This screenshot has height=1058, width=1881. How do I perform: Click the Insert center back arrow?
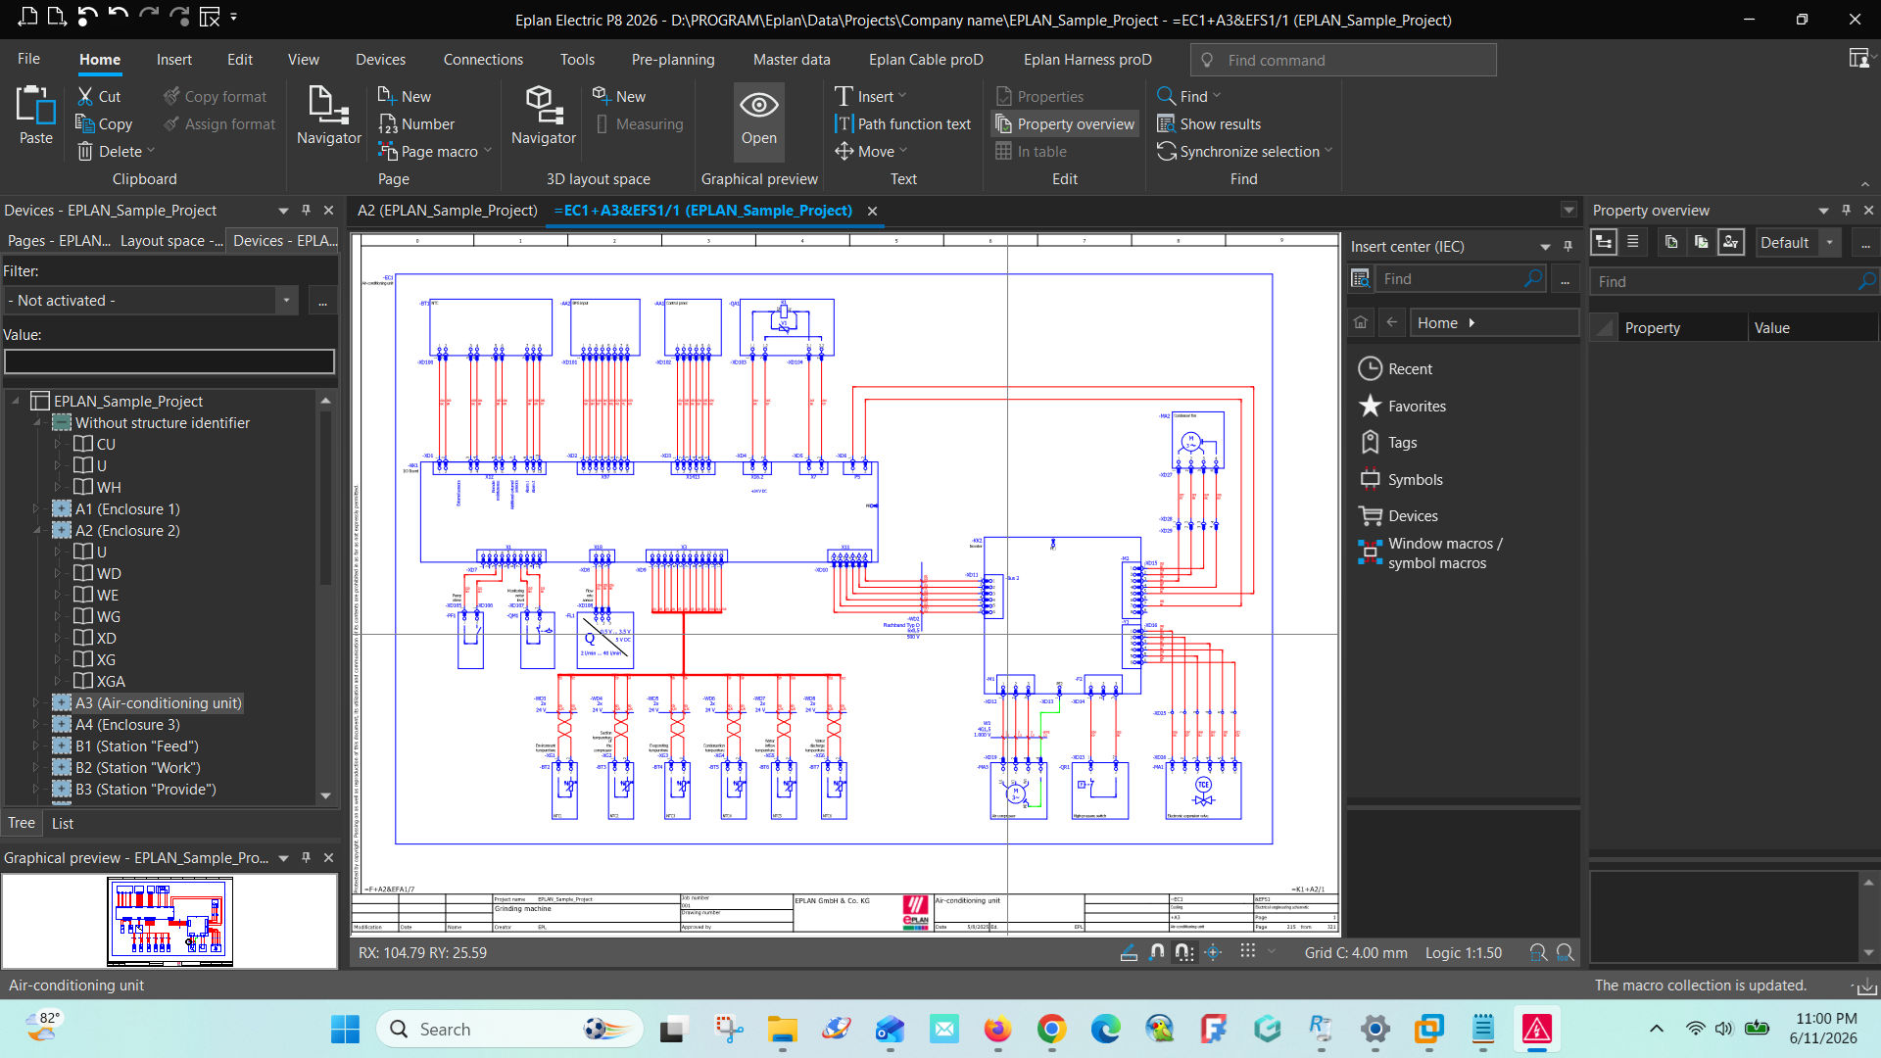click(x=1391, y=322)
